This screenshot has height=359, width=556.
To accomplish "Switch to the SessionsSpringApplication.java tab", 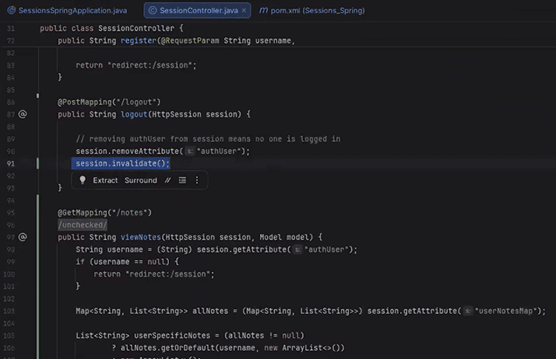I will pos(72,11).
